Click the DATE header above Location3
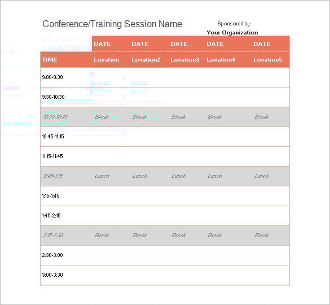Screen dimensions: 330x305 click(x=179, y=44)
